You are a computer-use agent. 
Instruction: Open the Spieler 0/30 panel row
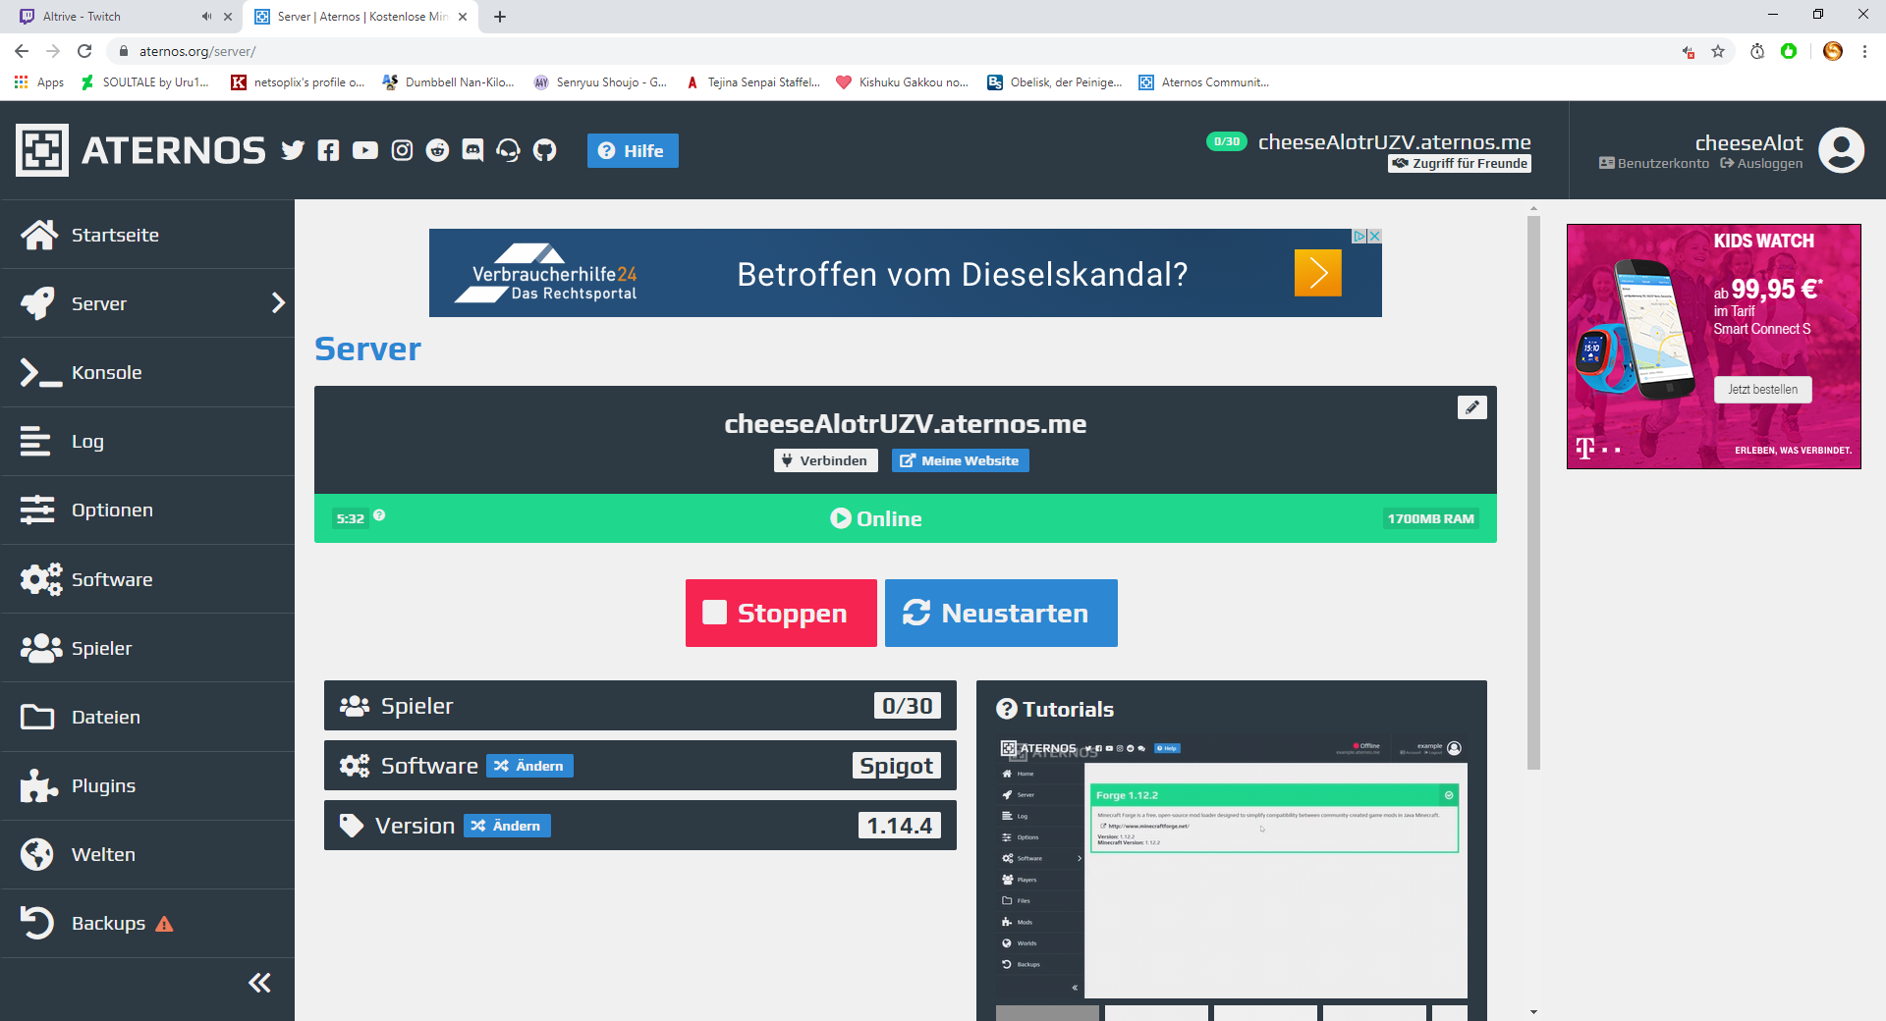(x=640, y=706)
